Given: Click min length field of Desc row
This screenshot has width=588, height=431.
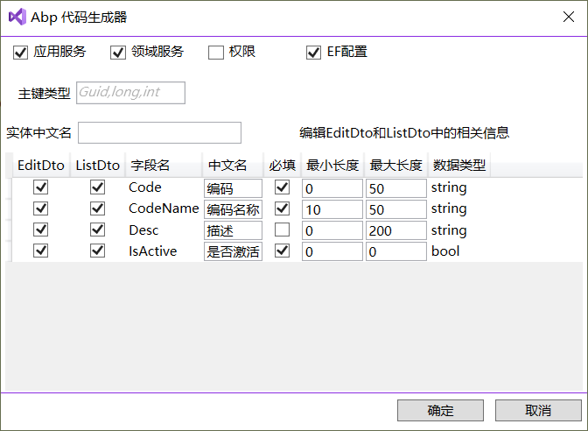Looking at the screenshot, I should pos(332,230).
